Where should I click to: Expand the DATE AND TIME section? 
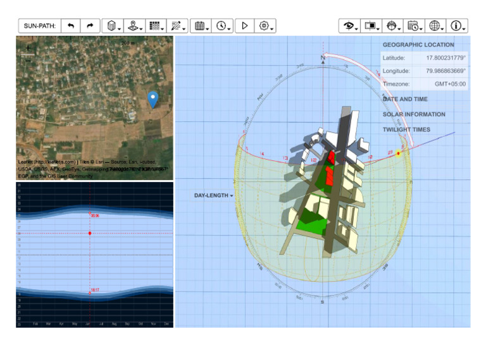tap(405, 99)
